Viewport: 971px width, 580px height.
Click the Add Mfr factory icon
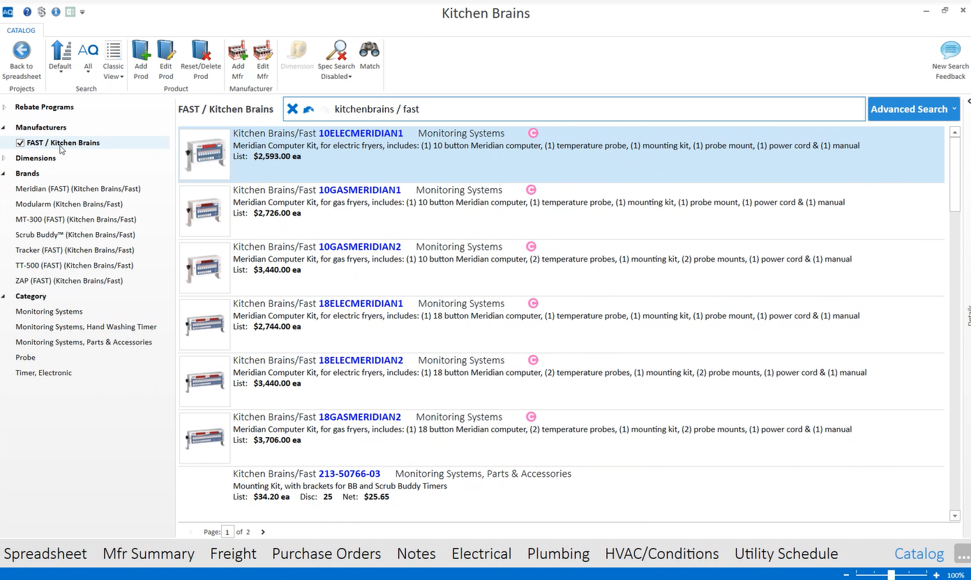click(x=238, y=50)
